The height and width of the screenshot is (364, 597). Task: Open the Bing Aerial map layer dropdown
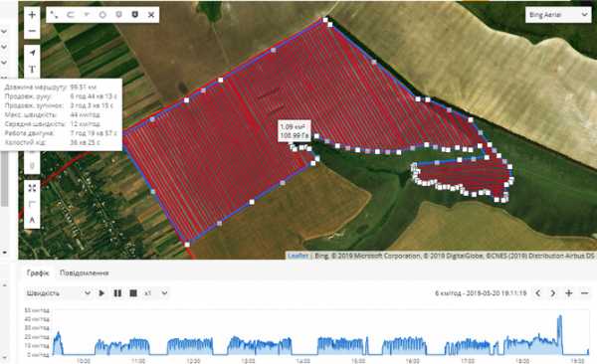558,15
